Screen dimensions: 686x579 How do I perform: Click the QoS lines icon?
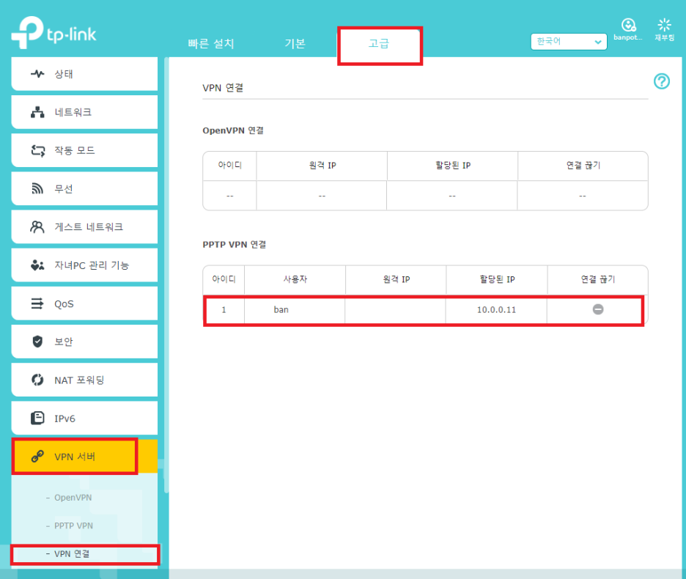click(x=37, y=303)
